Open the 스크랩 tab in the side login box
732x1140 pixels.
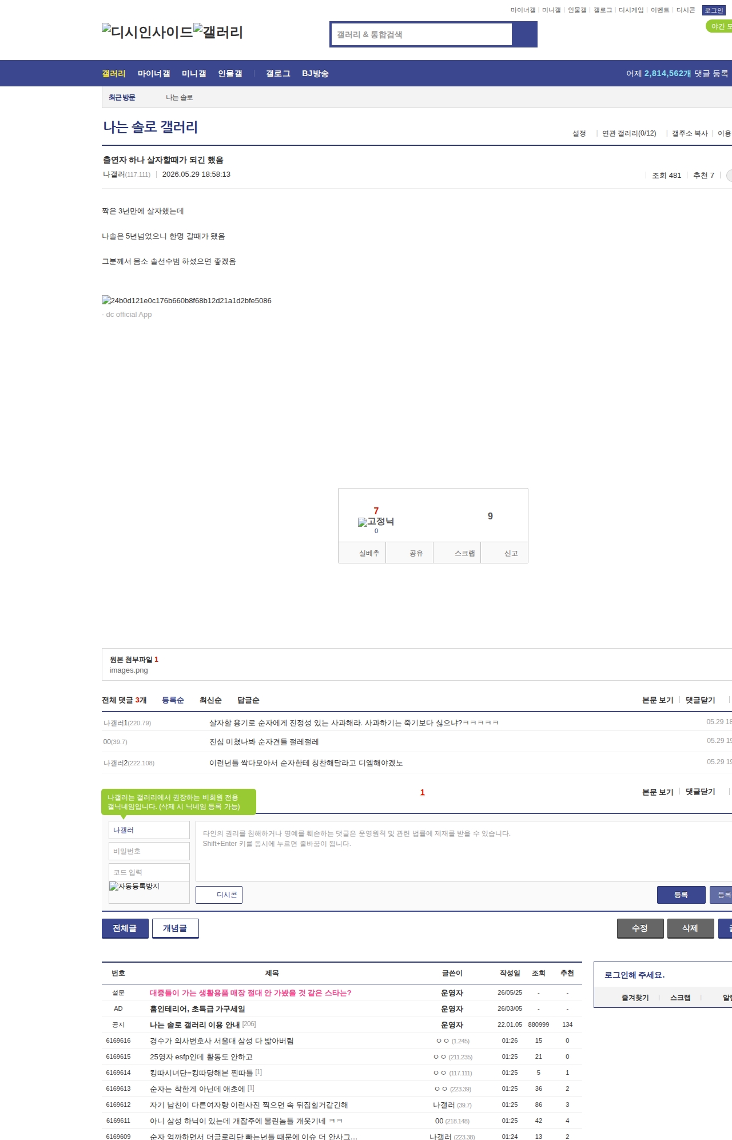click(x=680, y=998)
